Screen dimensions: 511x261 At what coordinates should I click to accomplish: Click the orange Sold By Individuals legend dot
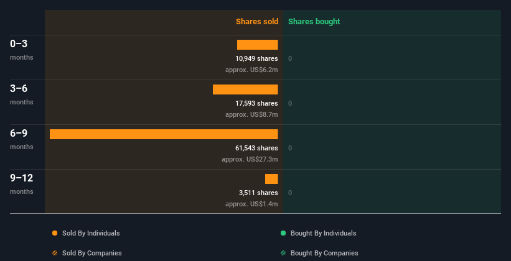pos(55,233)
